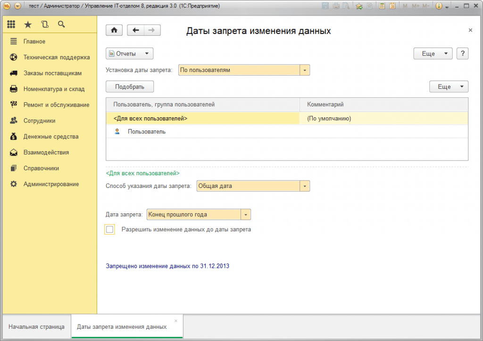Enable Разрешить изменение данных до даты запрета
Screen dimensions: 483x341
click(x=109, y=229)
